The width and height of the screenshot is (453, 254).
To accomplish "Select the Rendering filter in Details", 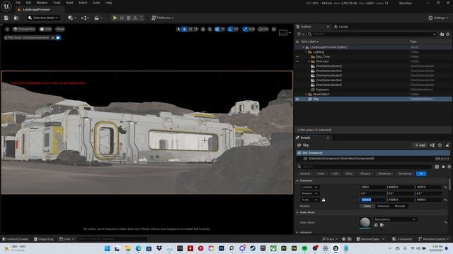I will coord(384,174).
